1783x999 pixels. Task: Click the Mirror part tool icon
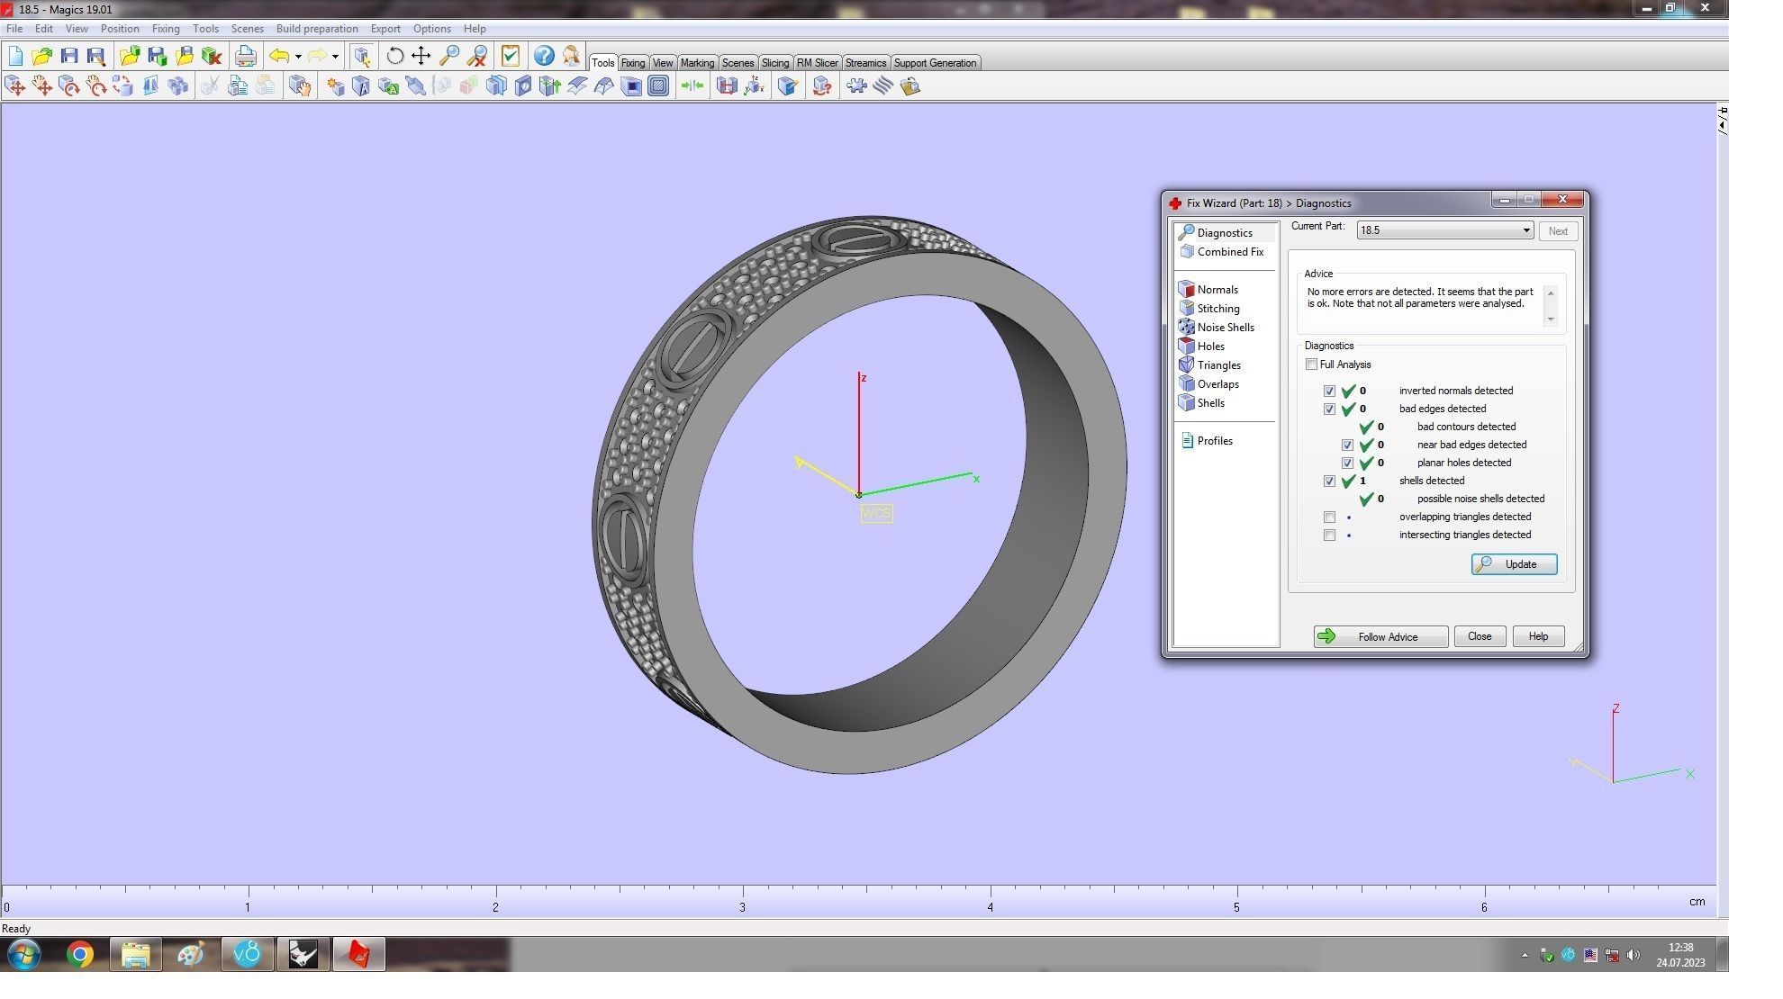point(150,85)
